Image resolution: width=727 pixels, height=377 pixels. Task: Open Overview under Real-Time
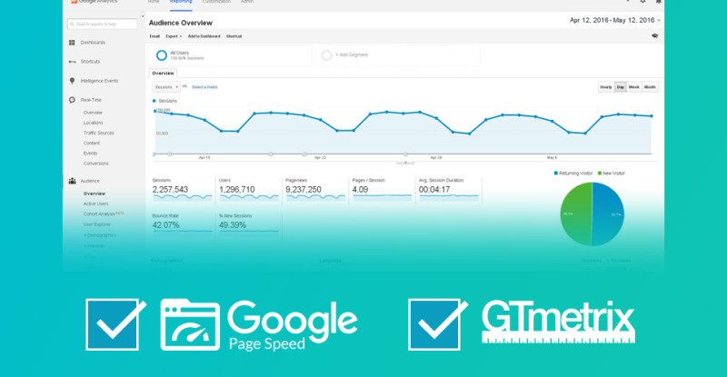tap(93, 113)
